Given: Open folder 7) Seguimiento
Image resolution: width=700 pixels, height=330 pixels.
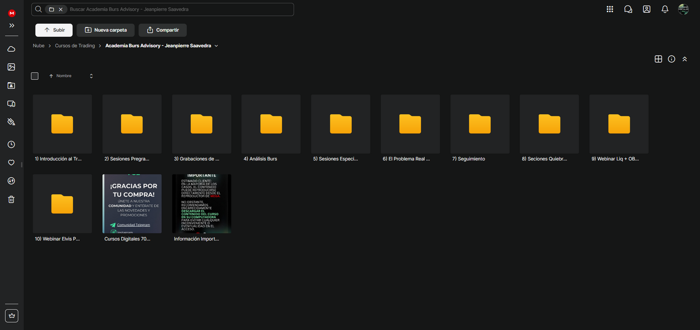Looking at the screenshot, I should coord(480,124).
